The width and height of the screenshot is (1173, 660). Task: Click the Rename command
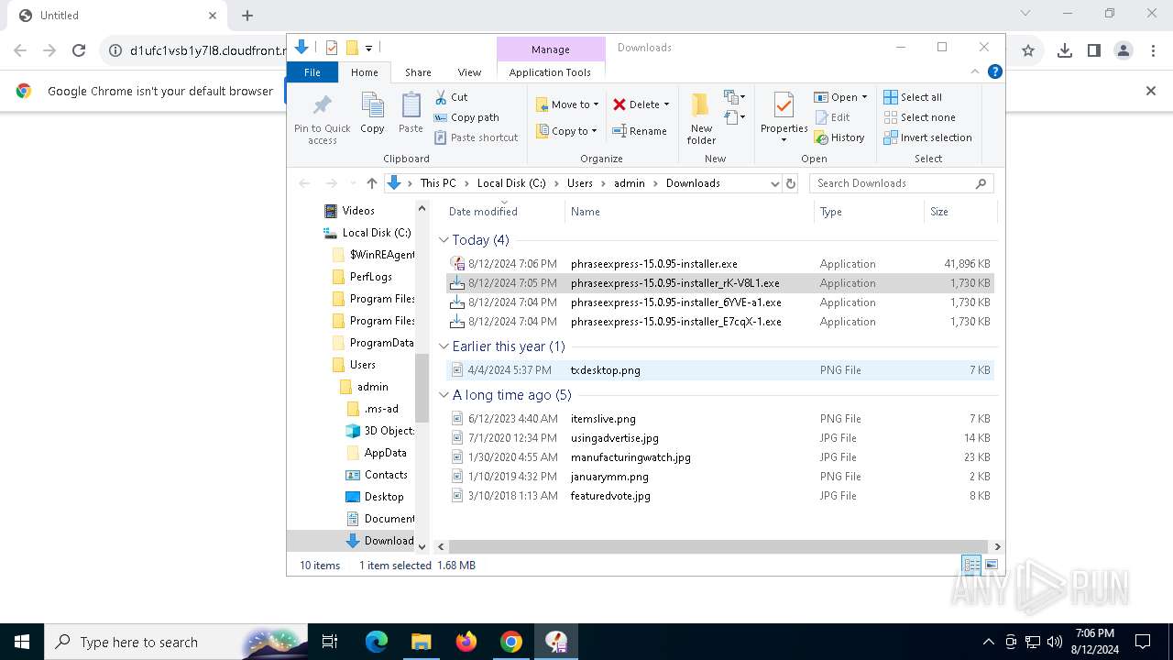tap(640, 131)
